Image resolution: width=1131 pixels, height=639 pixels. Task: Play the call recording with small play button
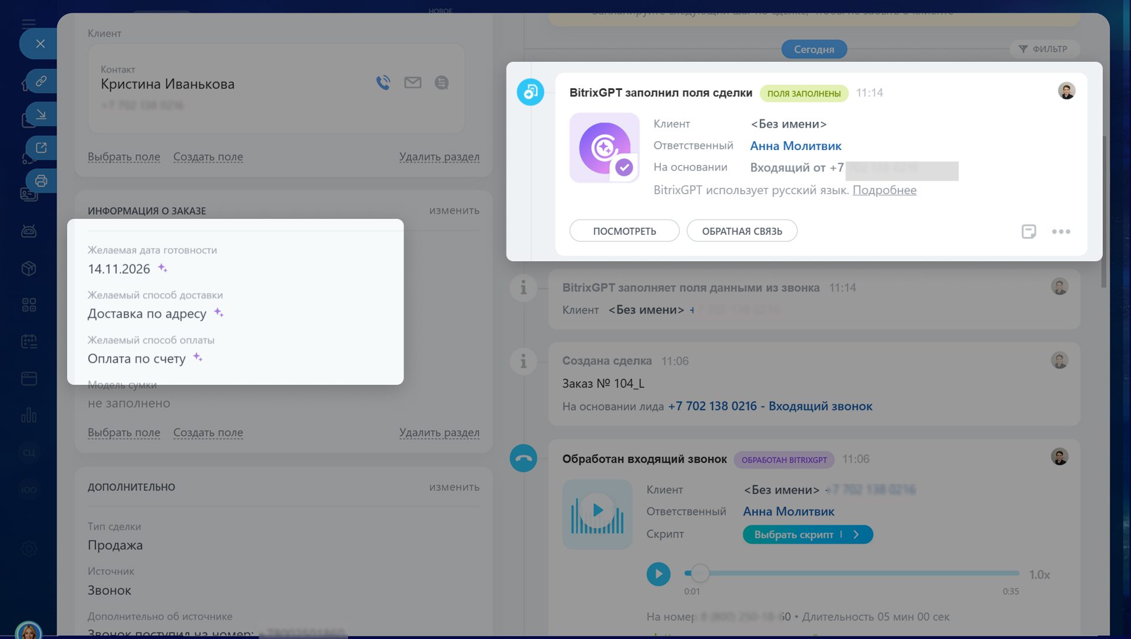[658, 574]
